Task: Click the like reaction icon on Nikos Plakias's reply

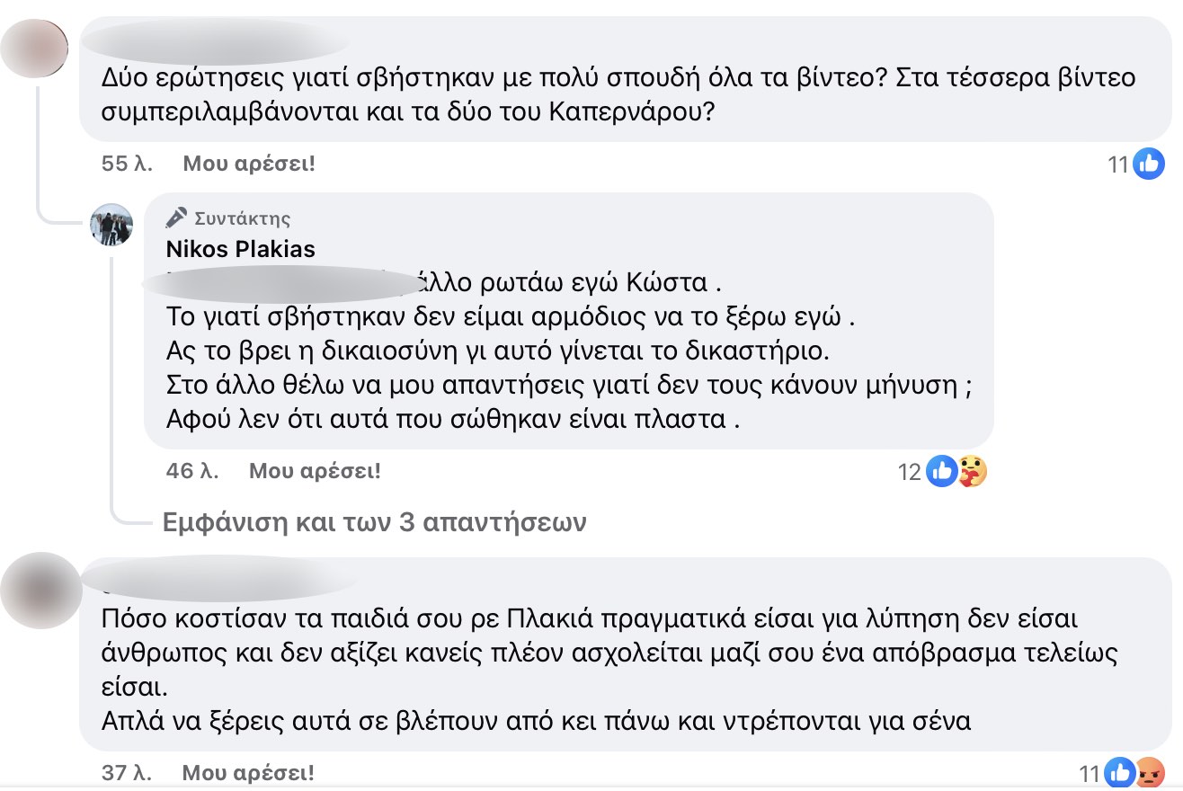Action: point(941,471)
